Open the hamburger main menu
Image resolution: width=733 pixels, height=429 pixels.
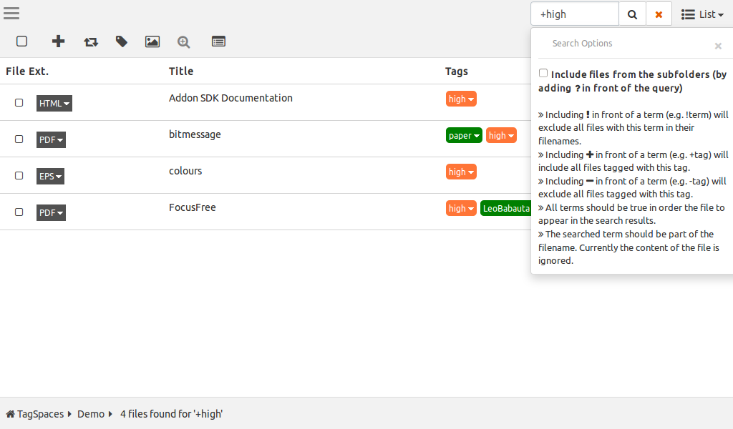pyautogui.click(x=11, y=14)
